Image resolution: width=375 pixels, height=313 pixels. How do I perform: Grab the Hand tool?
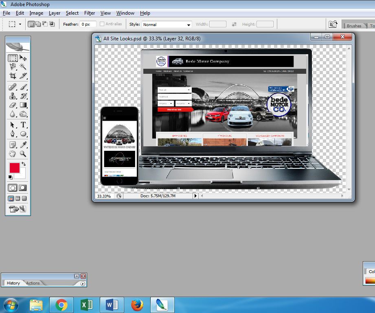click(x=13, y=154)
